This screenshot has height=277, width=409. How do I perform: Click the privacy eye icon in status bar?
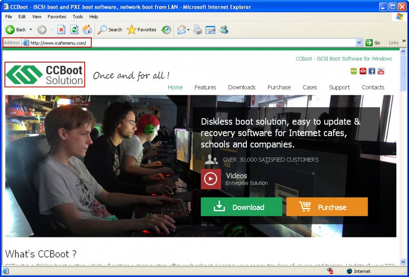pos(330,271)
